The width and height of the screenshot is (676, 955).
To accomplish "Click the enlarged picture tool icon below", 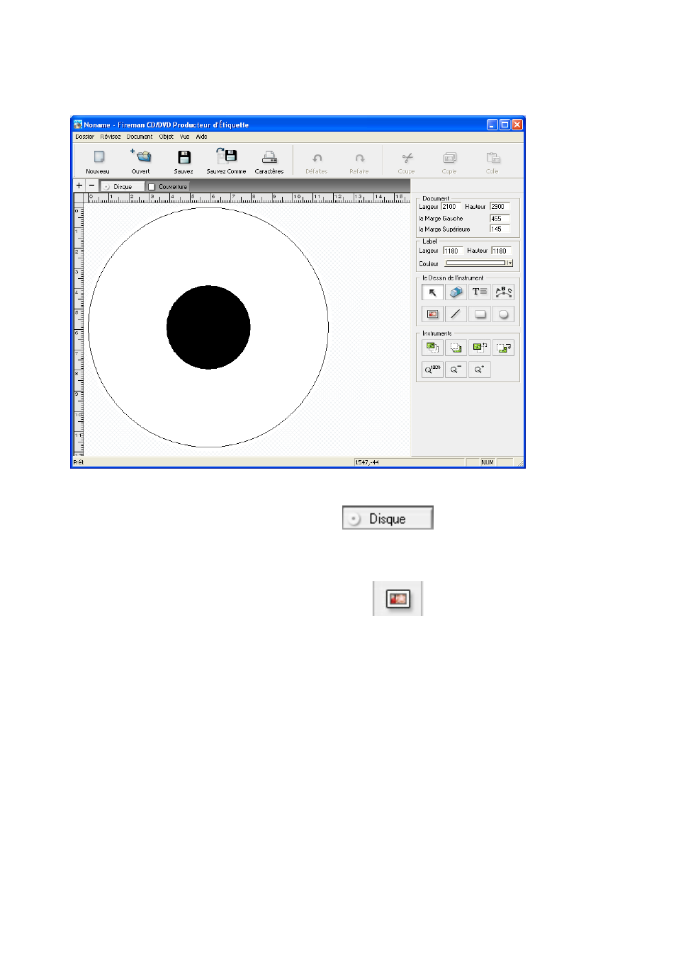I will tap(398, 599).
